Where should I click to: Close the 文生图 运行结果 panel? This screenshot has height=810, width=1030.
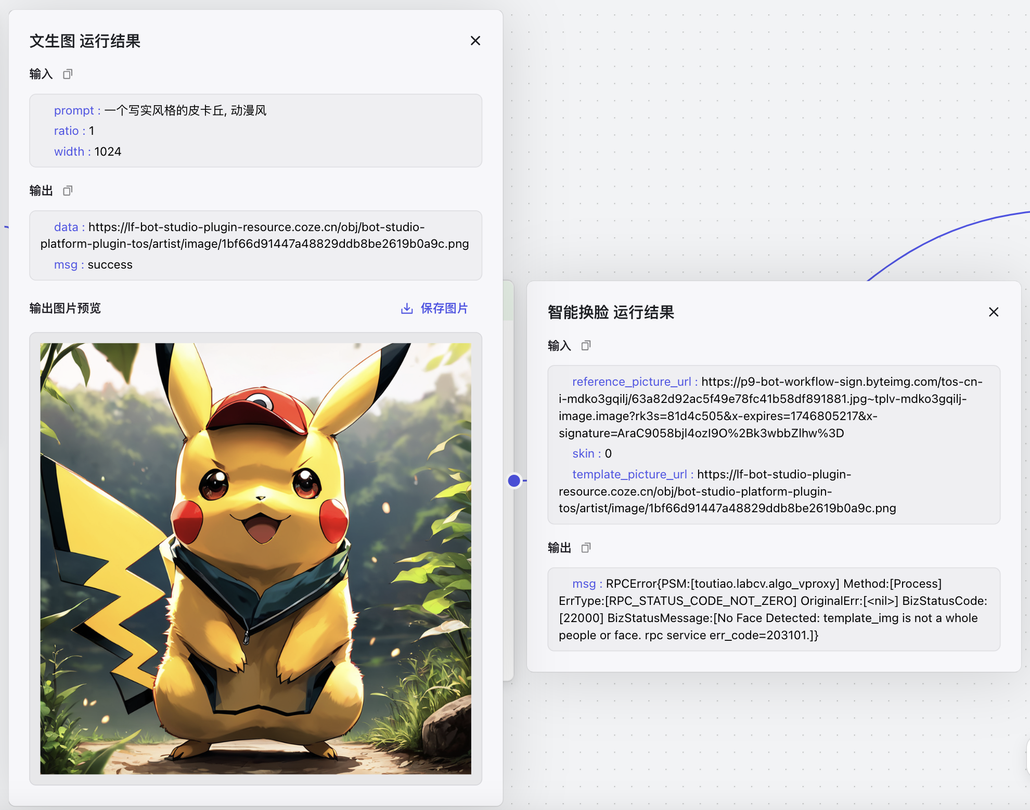tap(475, 41)
